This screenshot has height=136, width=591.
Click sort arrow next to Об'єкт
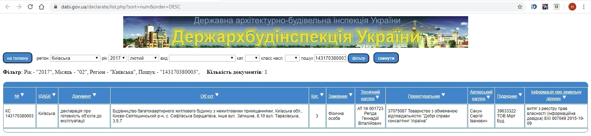pos(217,95)
